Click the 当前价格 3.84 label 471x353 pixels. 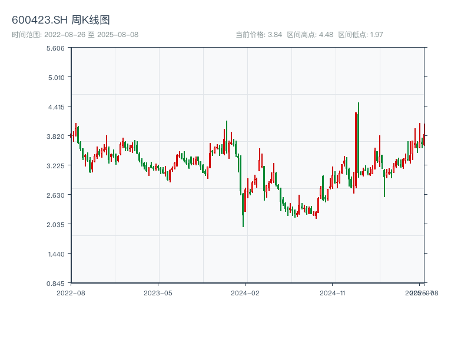click(x=258, y=35)
